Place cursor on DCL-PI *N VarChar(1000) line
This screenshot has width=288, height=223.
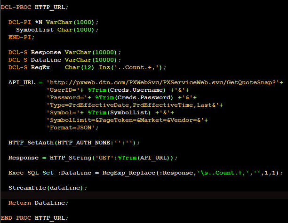pyautogui.click(x=53, y=22)
